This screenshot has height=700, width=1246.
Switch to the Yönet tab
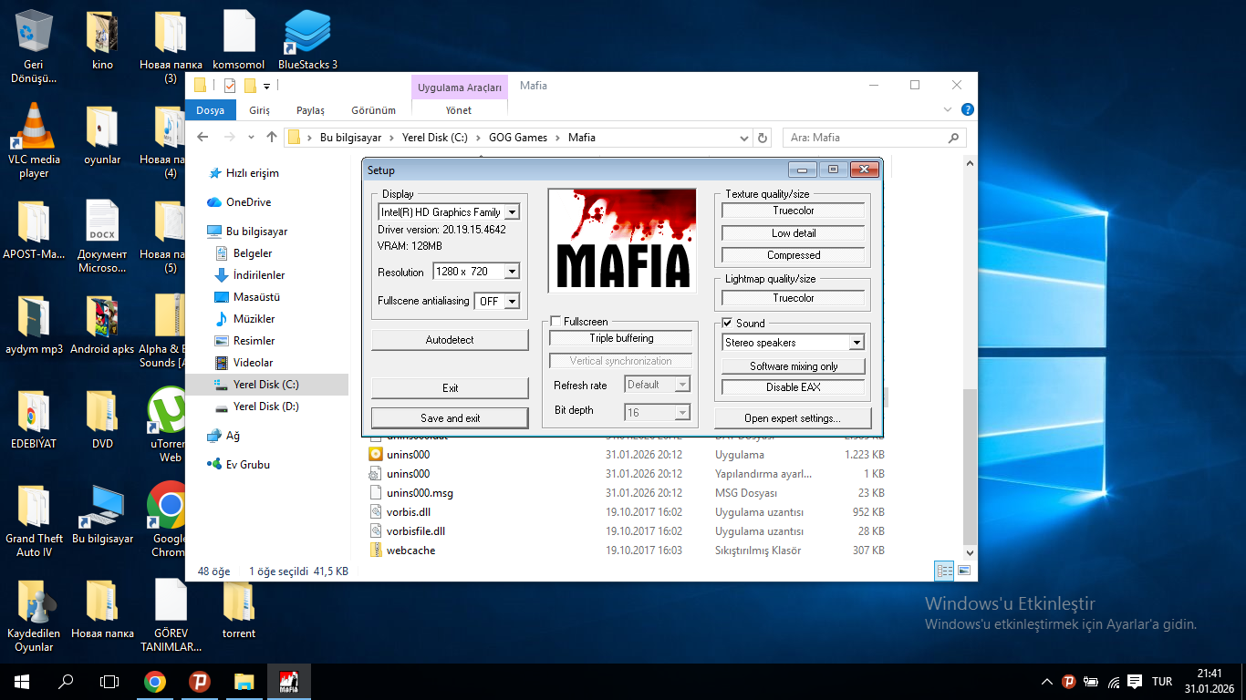click(x=459, y=110)
